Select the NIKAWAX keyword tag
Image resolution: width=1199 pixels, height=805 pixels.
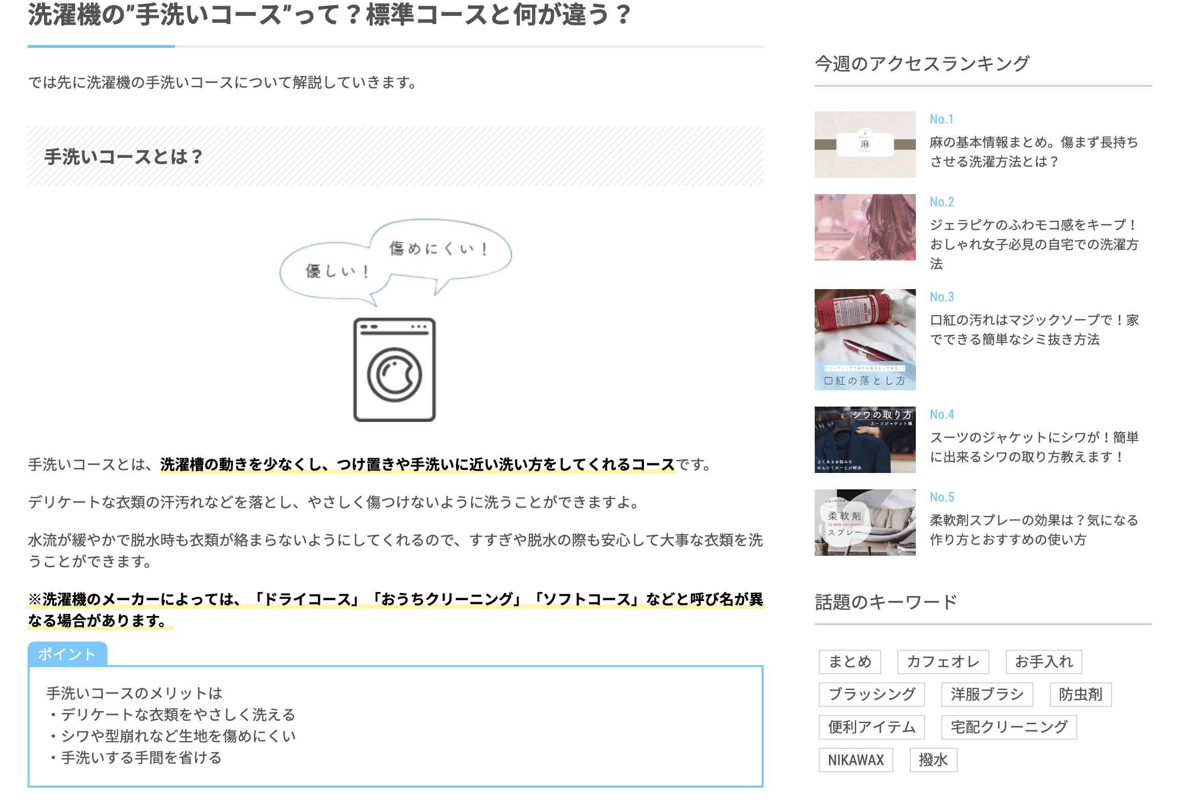[856, 760]
